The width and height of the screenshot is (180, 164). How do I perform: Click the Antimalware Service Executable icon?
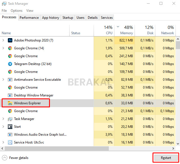(x=10, y=80)
